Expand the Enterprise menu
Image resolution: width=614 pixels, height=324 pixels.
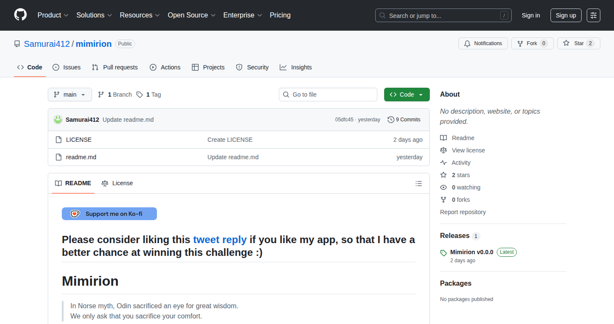(243, 15)
